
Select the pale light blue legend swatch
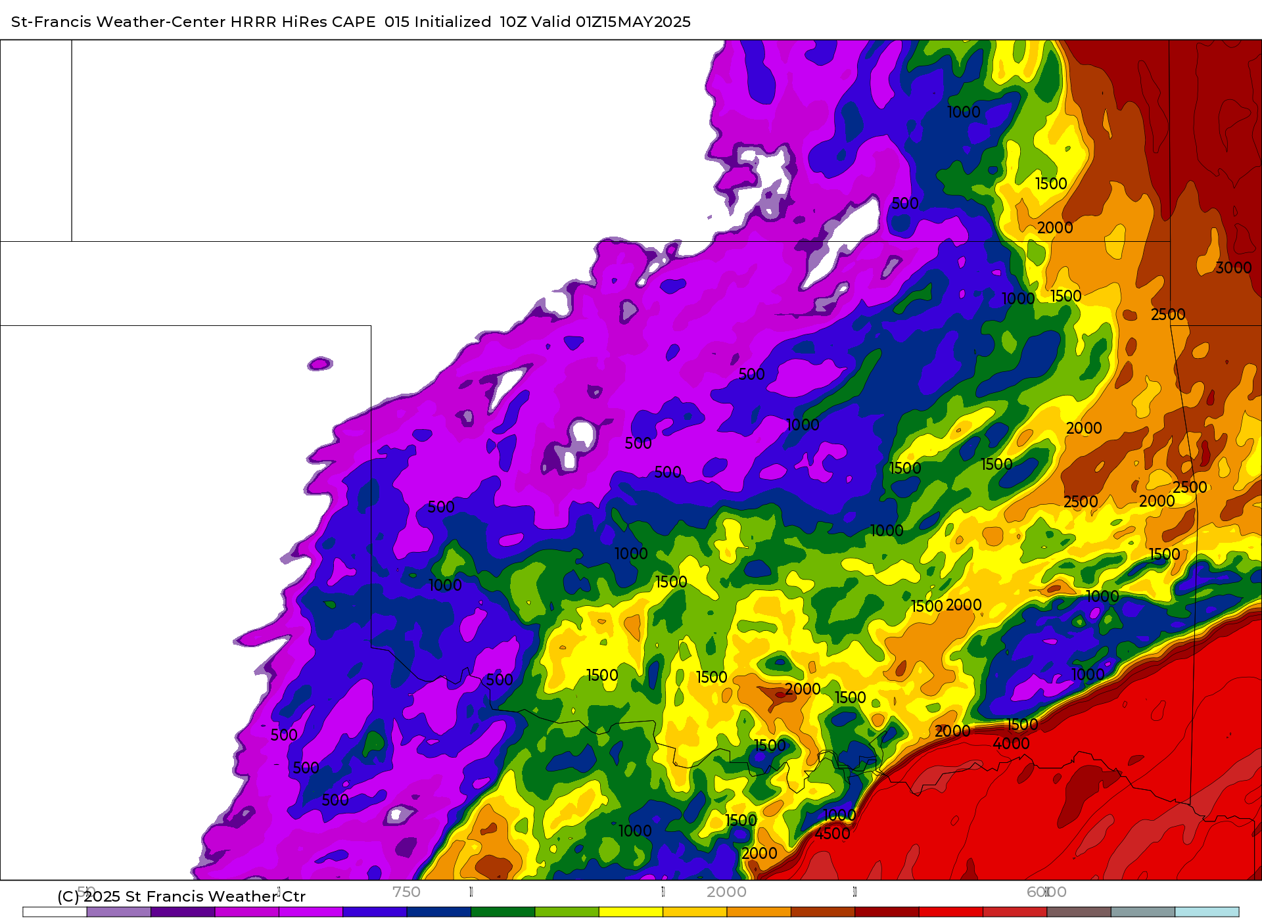point(1207,911)
